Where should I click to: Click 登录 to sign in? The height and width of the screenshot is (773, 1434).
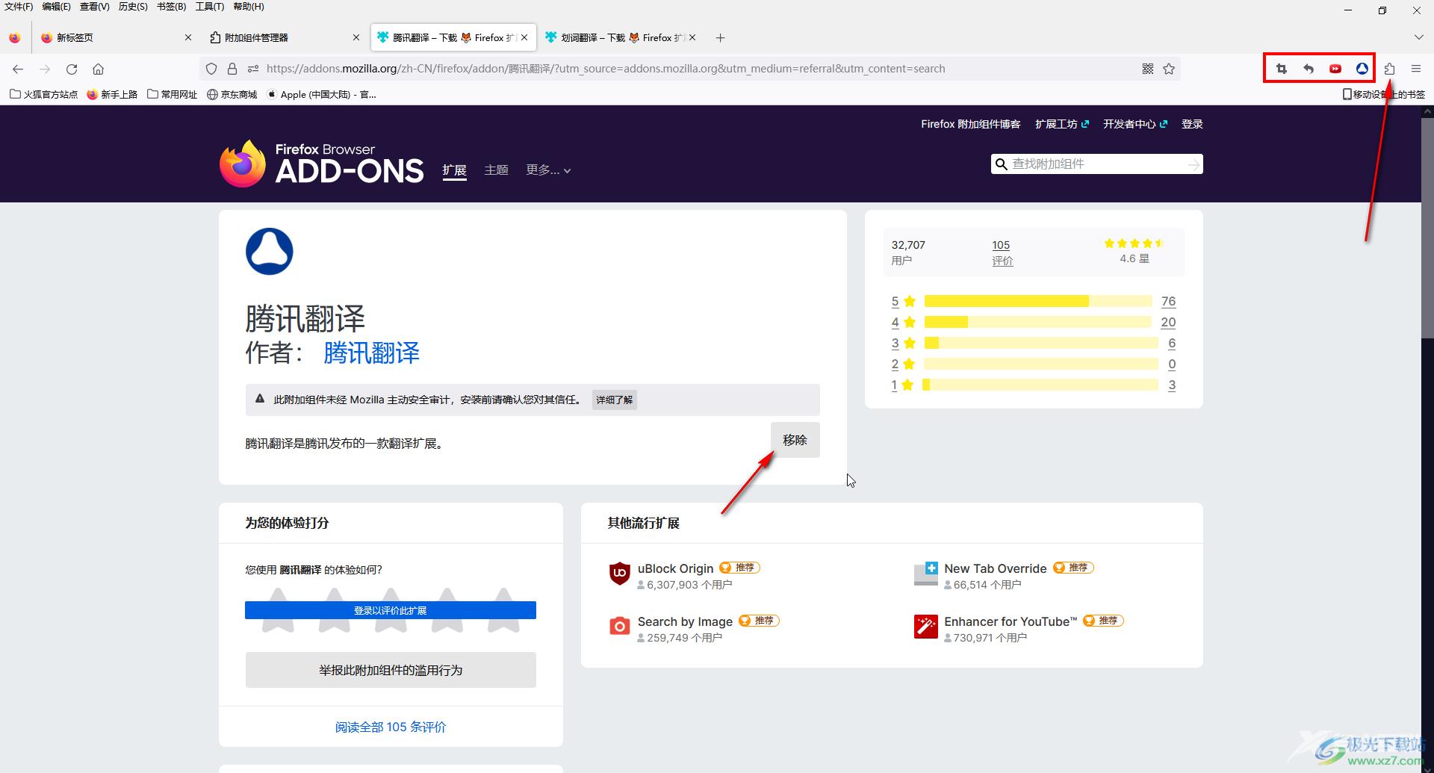(1192, 124)
